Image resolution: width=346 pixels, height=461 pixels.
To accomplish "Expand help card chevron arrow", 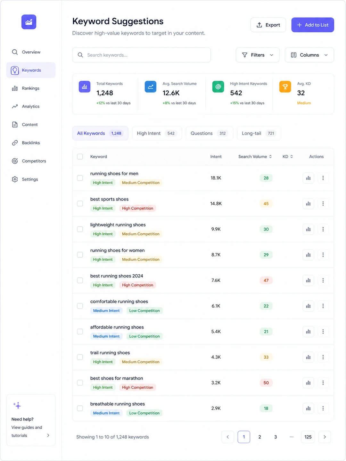I will click(48, 435).
